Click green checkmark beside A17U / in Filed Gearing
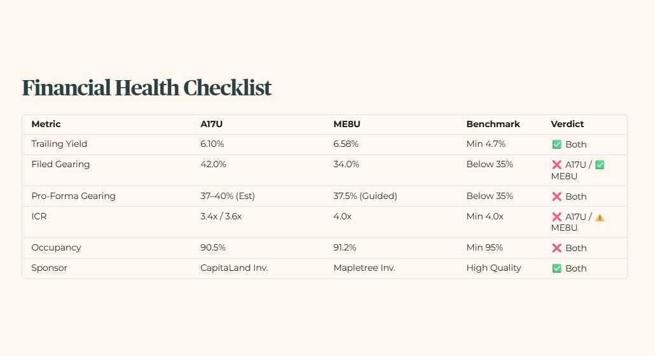The width and height of the screenshot is (655, 356). pyautogui.click(x=600, y=165)
